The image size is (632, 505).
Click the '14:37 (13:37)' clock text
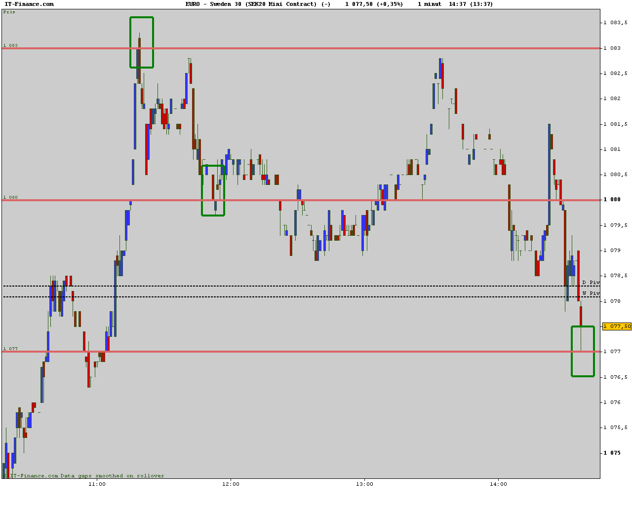[x=471, y=4]
